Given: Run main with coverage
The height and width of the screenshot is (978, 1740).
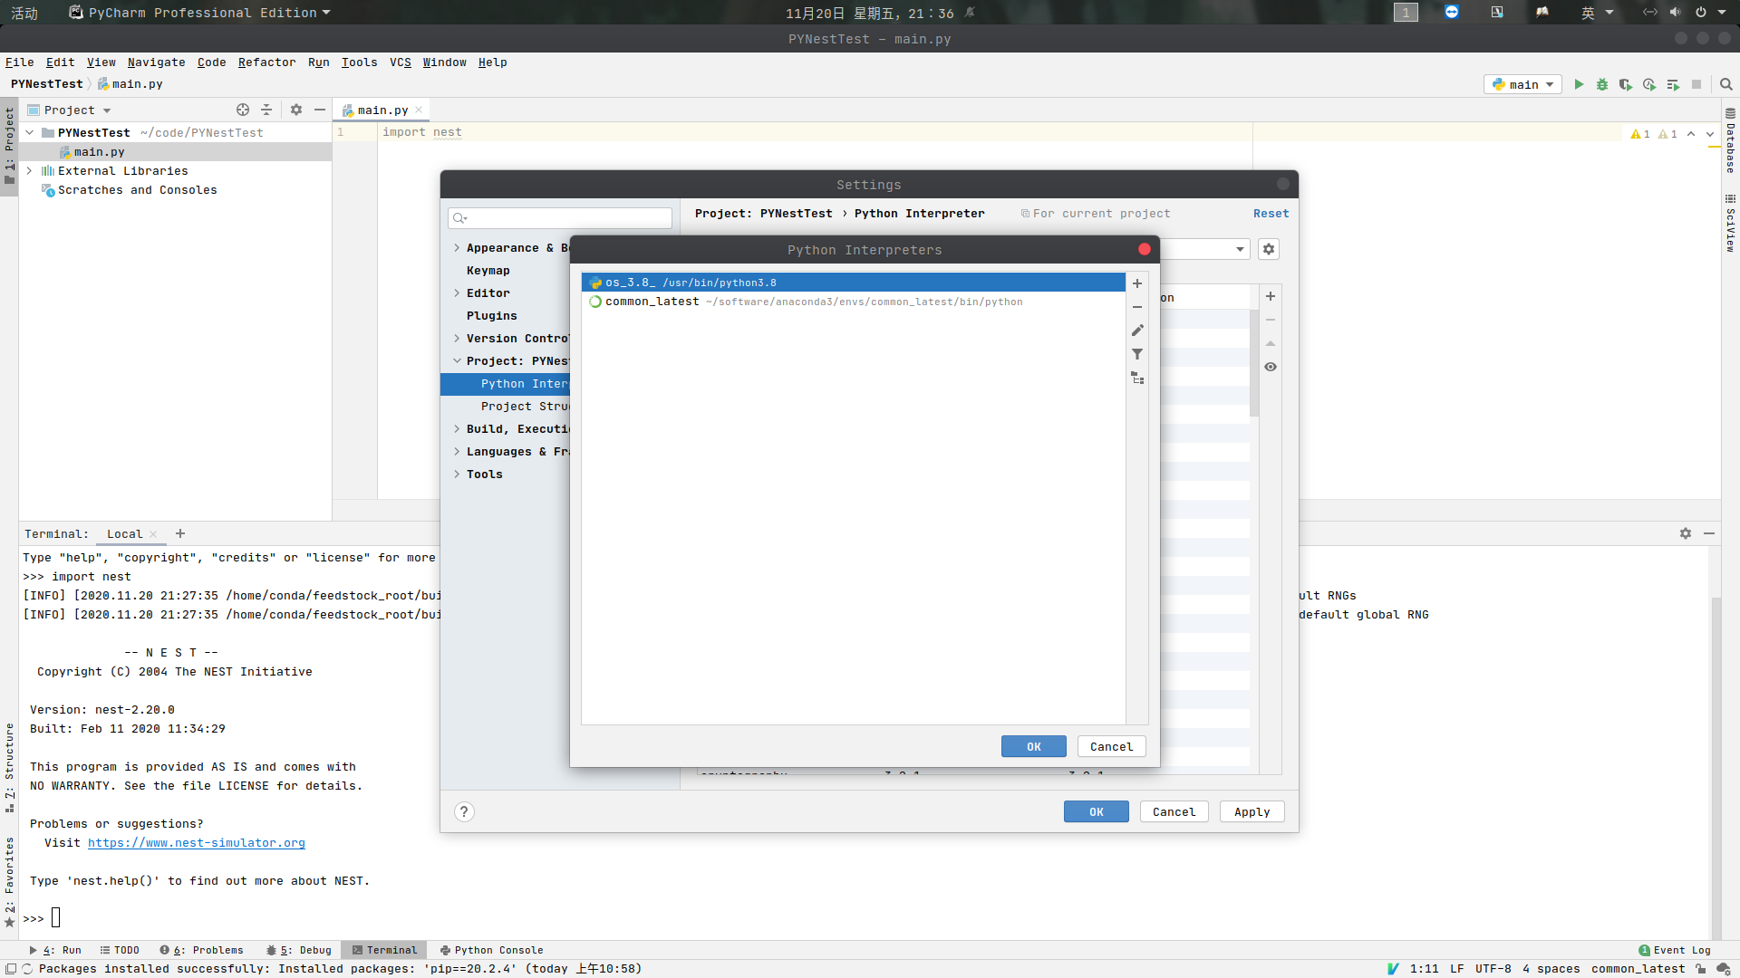Looking at the screenshot, I should (x=1626, y=83).
